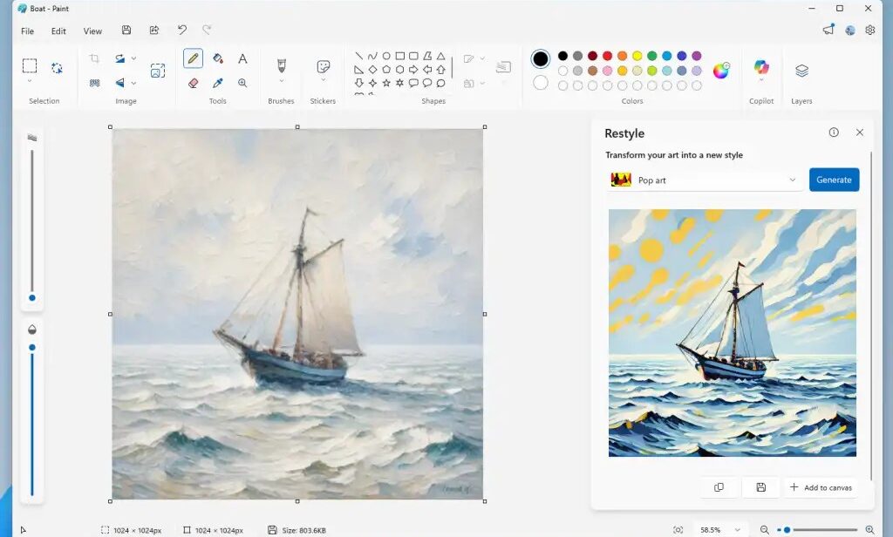Copy the generated Restyle image
Viewport: 893px width, 537px height.
pyautogui.click(x=719, y=487)
